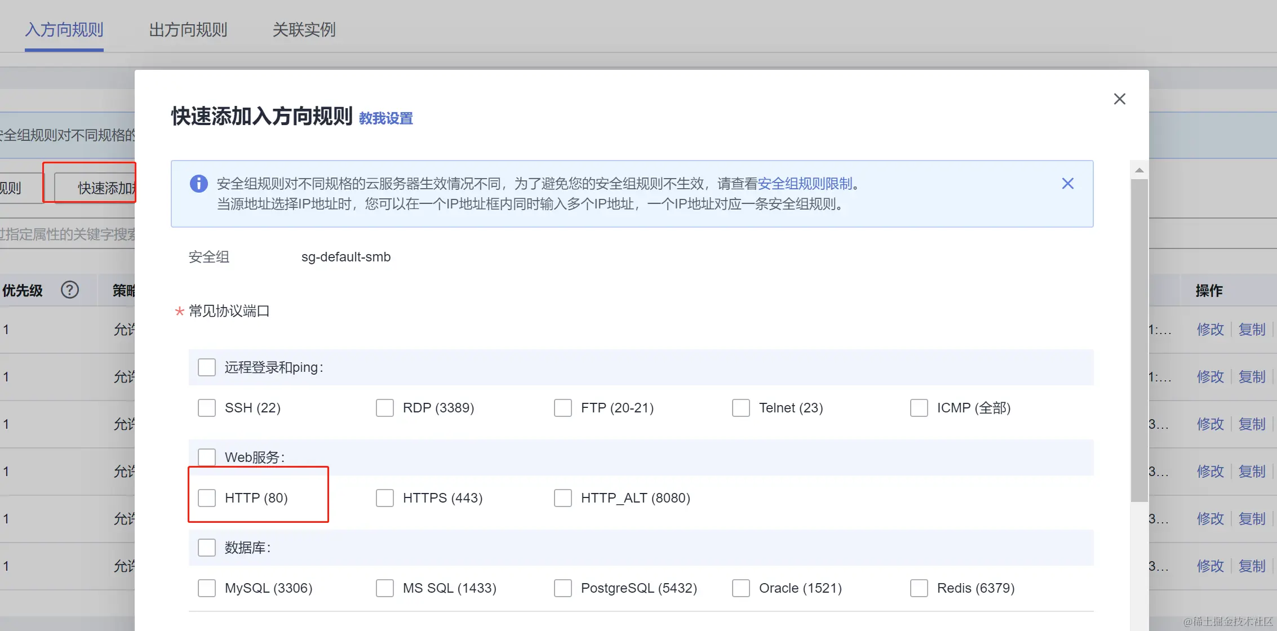
Task: Enable the MySQL (3306) checkbox
Action: click(x=206, y=588)
